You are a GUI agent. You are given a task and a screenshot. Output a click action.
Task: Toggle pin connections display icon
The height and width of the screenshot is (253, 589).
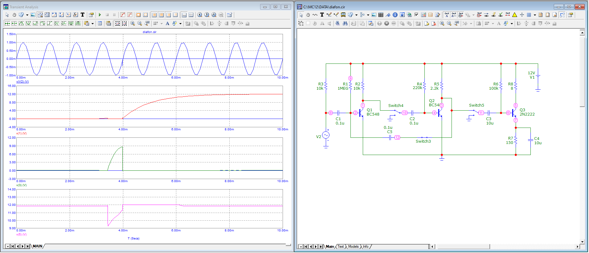click(508, 15)
